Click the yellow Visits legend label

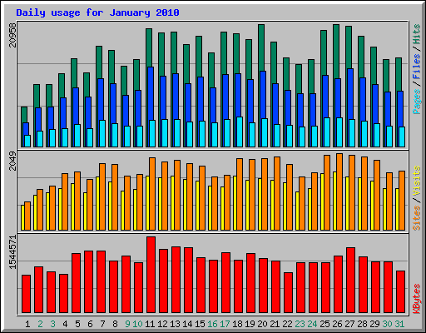click(x=417, y=181)
